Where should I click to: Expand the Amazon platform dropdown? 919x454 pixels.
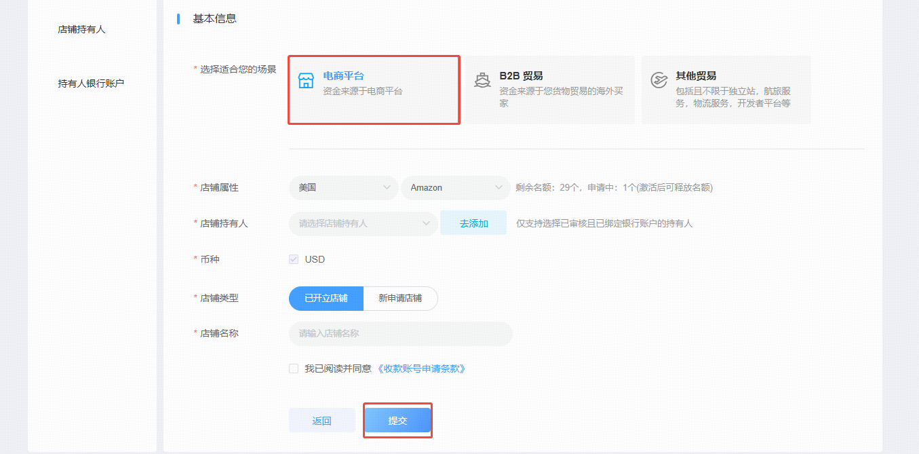click(455, 187)
